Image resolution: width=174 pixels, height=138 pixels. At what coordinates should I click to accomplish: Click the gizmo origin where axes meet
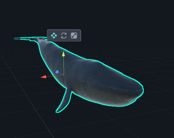click(63, 75)
